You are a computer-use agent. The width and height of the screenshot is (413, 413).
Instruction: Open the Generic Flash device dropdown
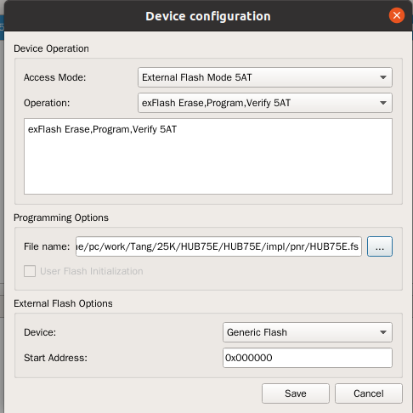(x=308, y=332)
